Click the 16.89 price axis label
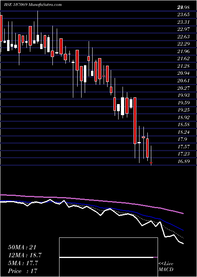This screenshot has height=277, width=197. click(x=184, y=161)
